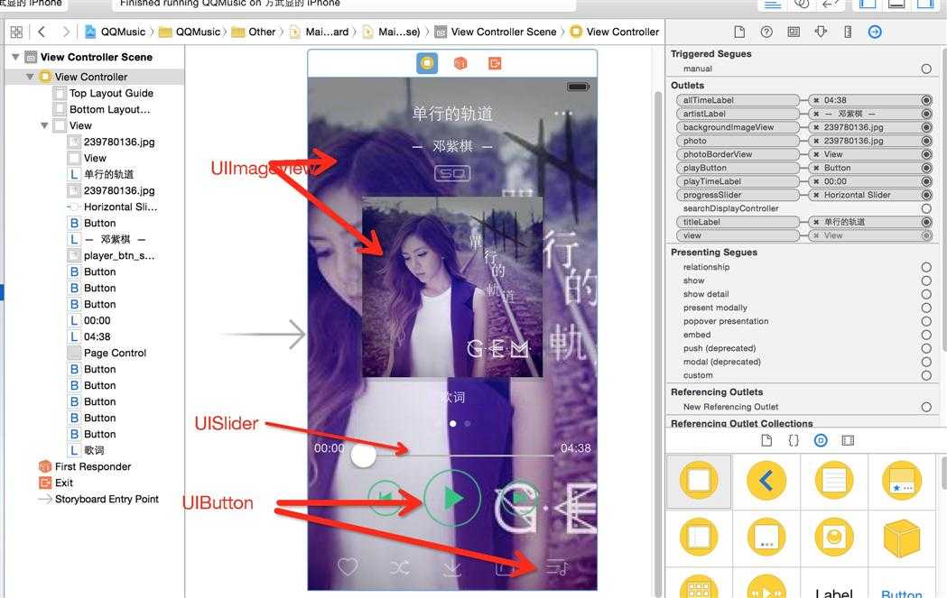Remove the playButton outlet connection

[816, 168]
